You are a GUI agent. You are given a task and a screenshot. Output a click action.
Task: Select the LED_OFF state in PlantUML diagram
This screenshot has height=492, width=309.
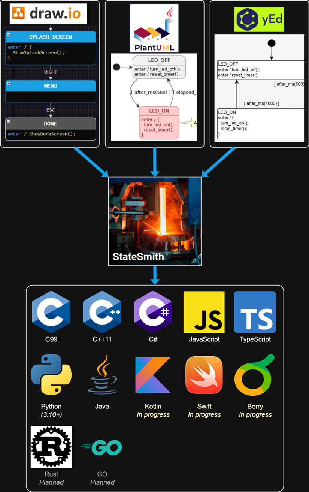tap(159, 67)
